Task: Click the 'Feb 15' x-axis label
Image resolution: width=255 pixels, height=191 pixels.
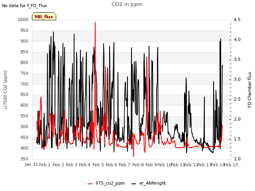Action: click(231, 165)
